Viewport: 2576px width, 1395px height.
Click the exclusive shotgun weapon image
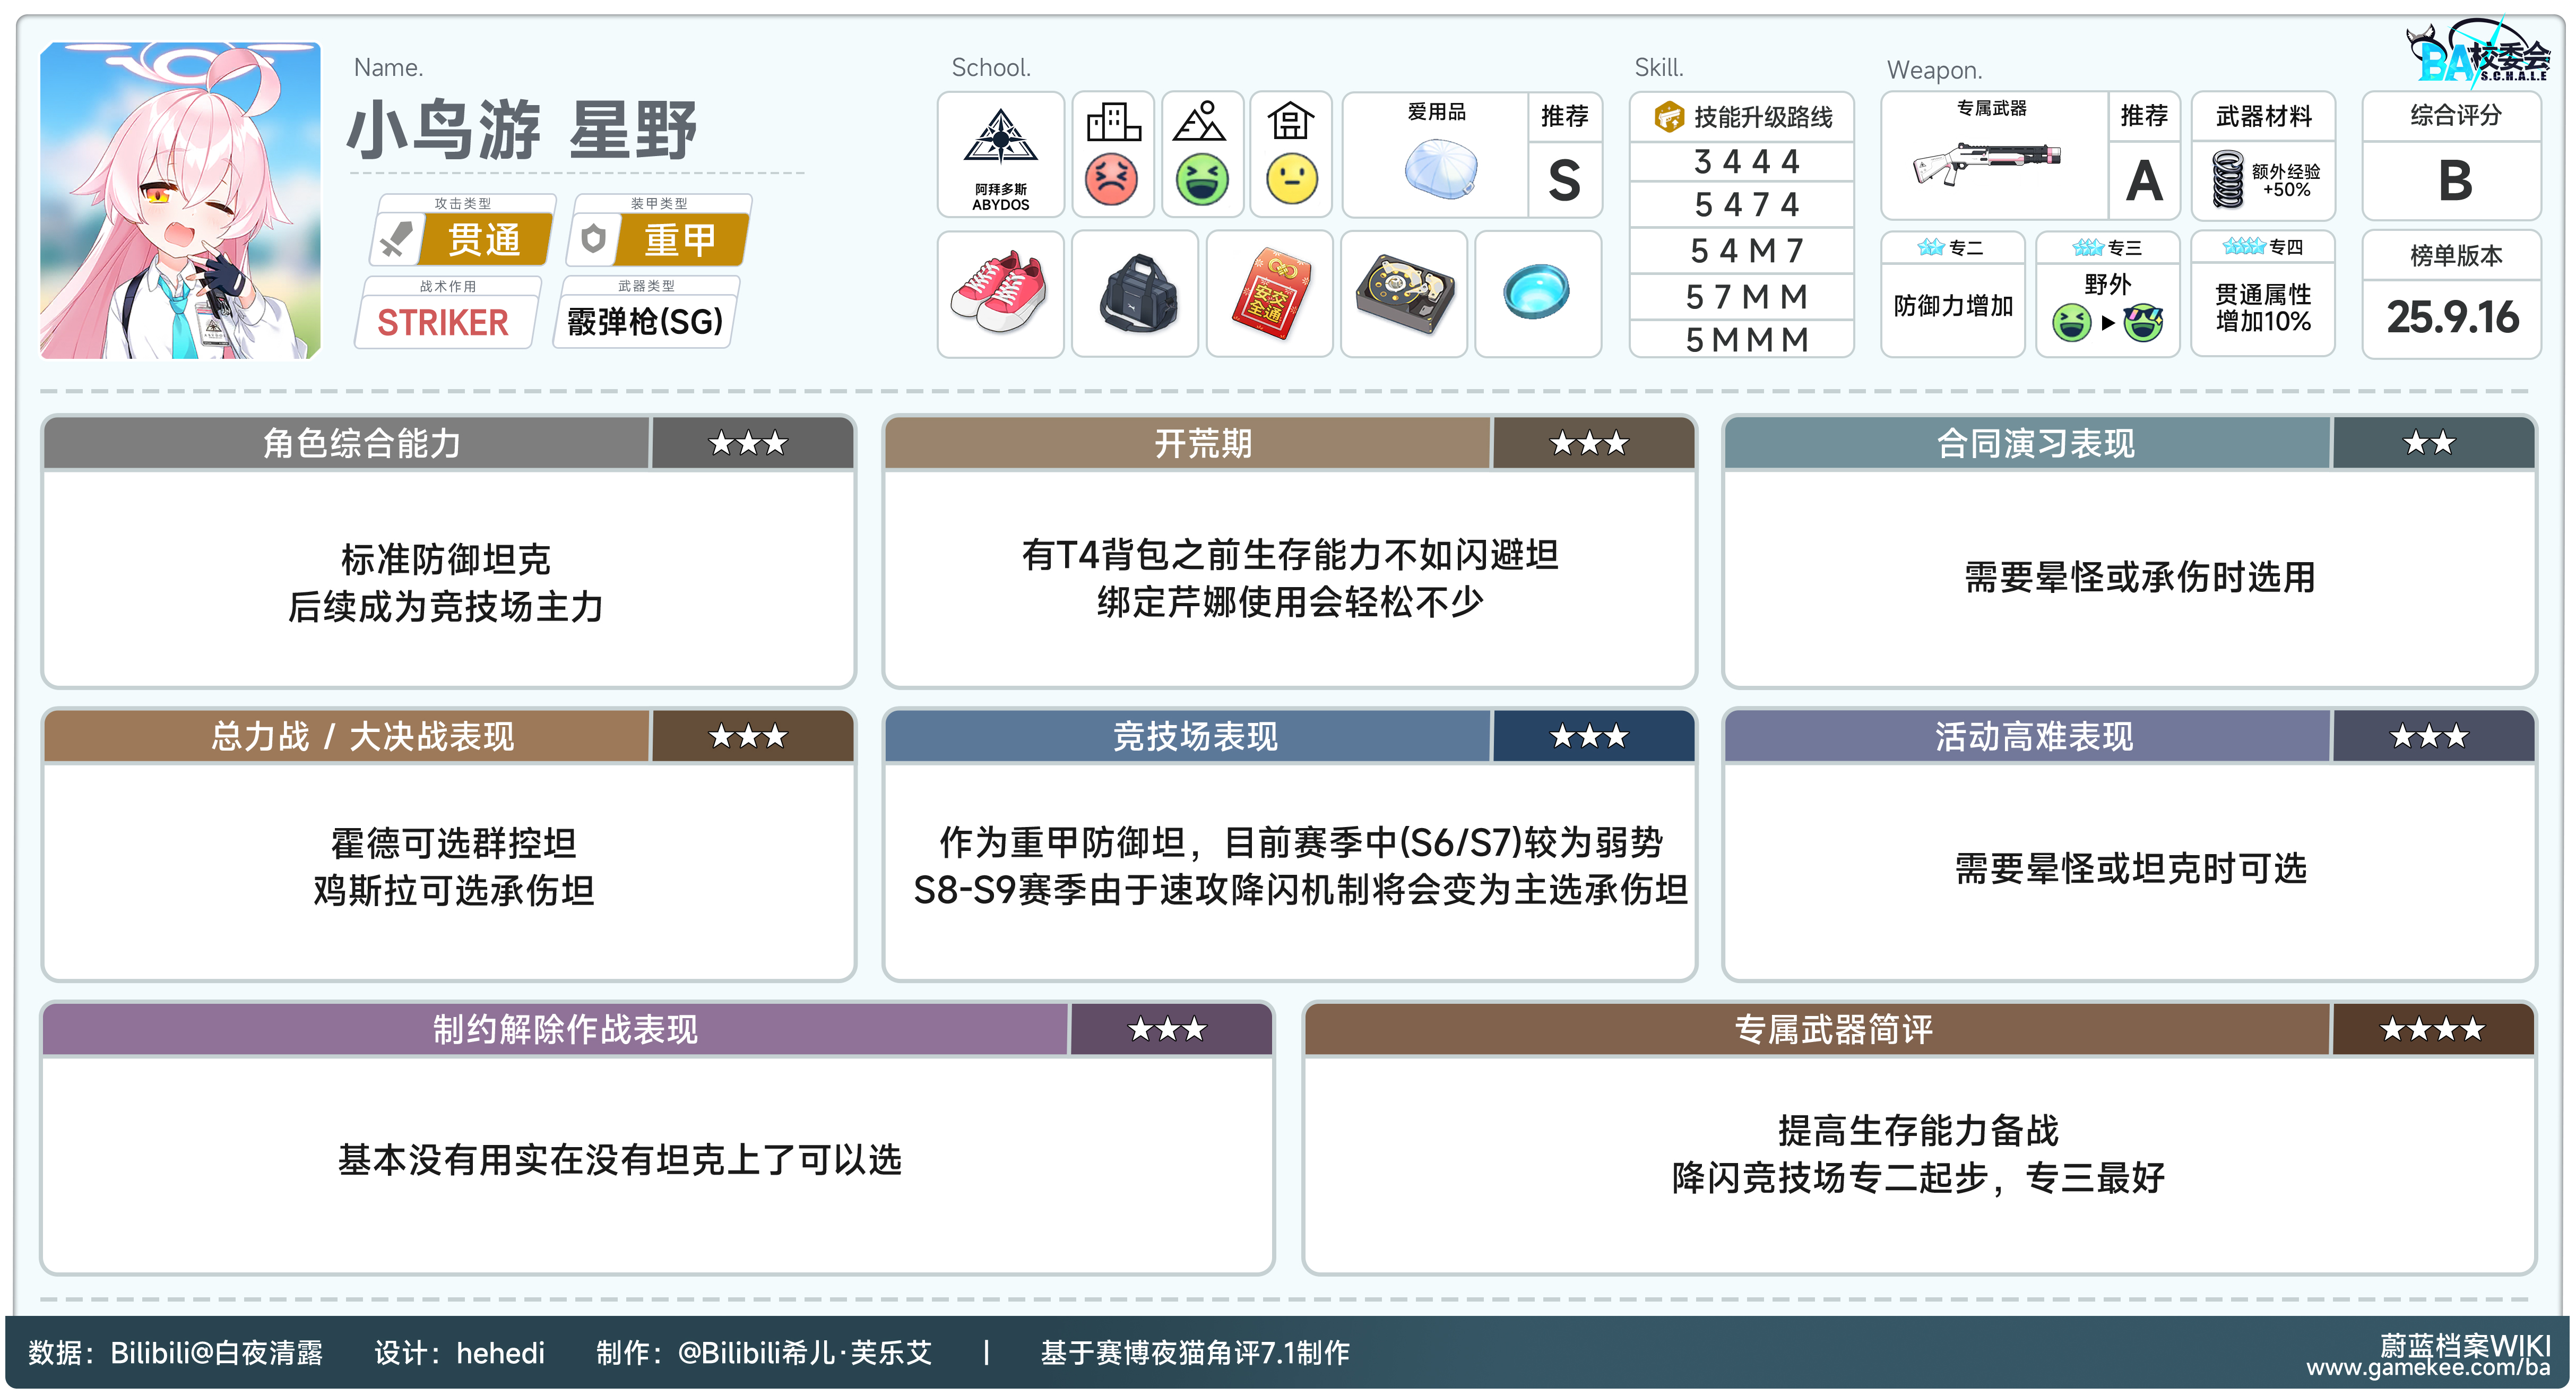coord(1987,163)
